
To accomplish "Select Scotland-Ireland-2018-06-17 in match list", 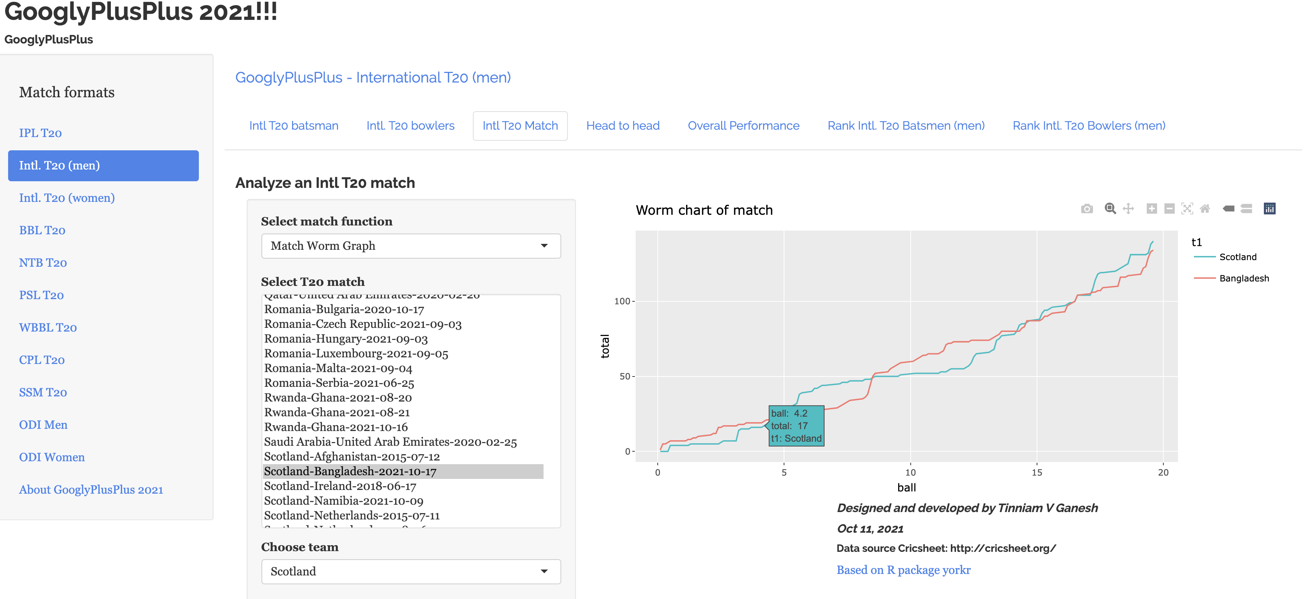I will click(x=340, y=486).
